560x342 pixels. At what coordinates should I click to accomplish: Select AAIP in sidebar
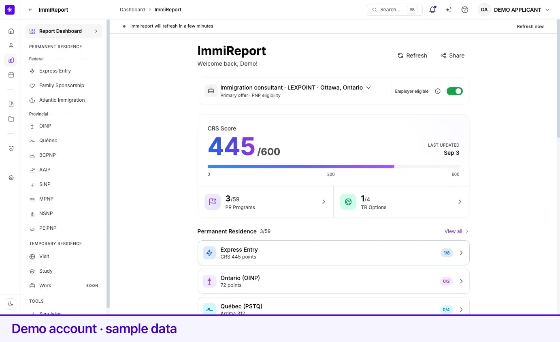pyautogui.click(x=64, y=170)
